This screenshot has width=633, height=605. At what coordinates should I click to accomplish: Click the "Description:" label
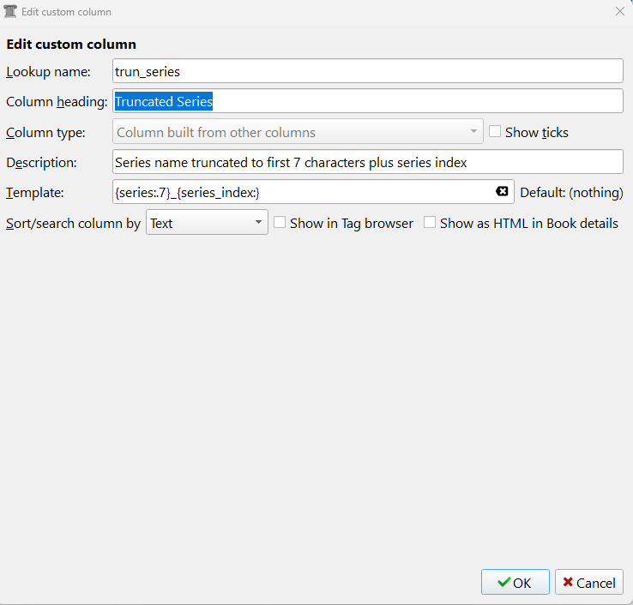[41, 163]
